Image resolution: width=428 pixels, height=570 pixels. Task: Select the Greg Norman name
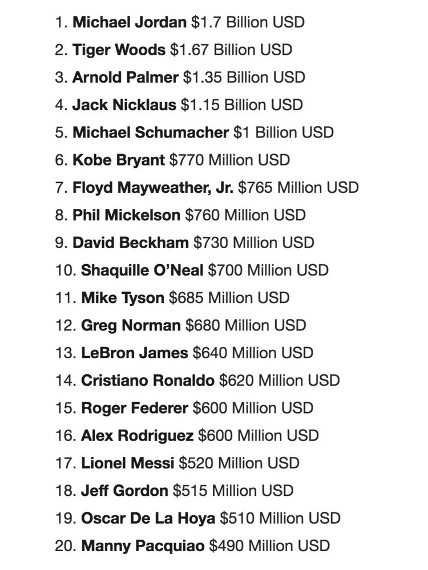pyautogui.click(x=131, y=325)
